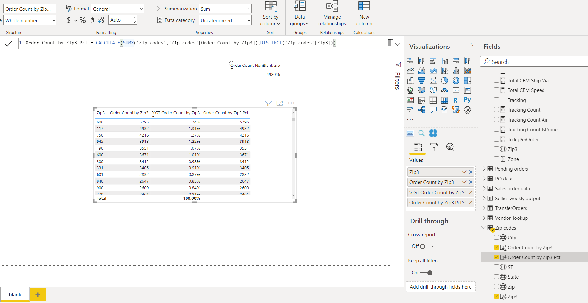
Task: Tick the TrckgPerOrder field checkbox
Action: coord(496,139)
